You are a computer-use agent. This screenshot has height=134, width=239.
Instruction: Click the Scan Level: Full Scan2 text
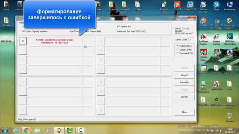(131, 31)
